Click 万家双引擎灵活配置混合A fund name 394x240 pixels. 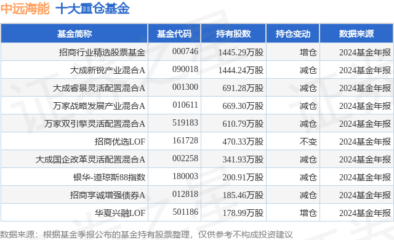click(x=95, y=124)
